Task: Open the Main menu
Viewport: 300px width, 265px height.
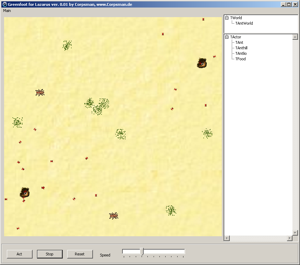Action: (x=7, y=11)
